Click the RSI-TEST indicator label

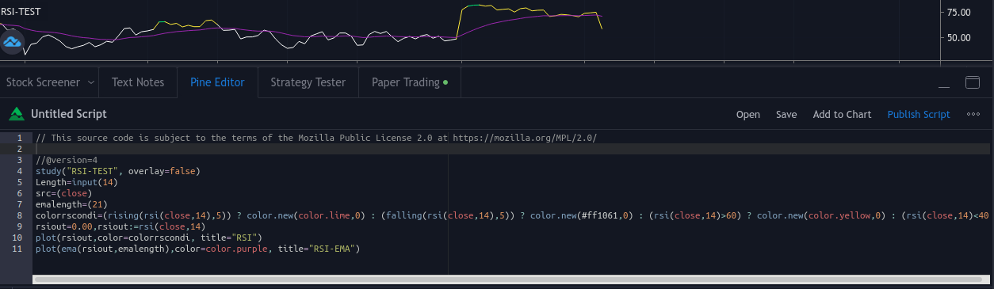click(x=21, y=12)
